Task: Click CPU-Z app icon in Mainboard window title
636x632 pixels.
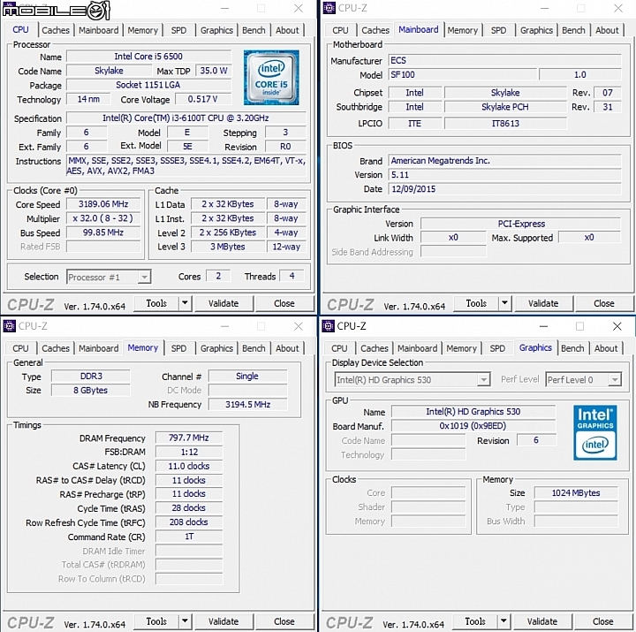Action: 329,8
